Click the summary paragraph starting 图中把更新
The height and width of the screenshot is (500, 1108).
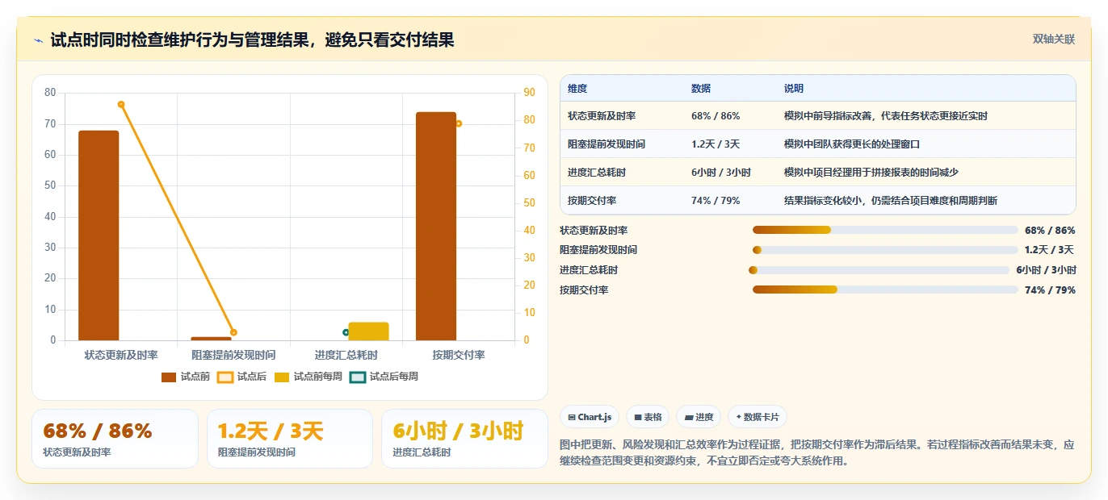pyautogui.click(x=817, y=453)
